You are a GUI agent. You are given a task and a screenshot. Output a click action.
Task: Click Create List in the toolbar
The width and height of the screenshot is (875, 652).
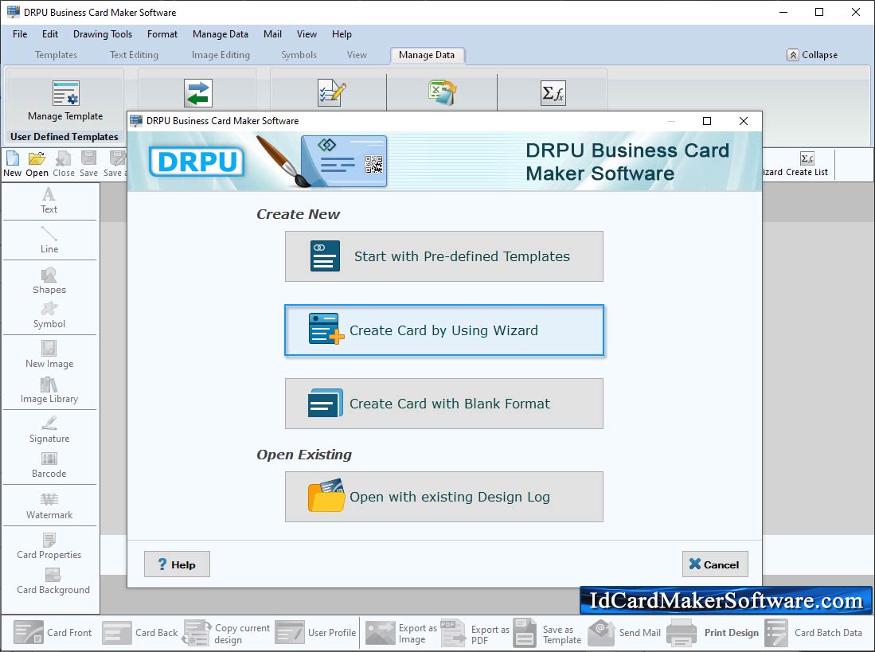pos(807,165)
